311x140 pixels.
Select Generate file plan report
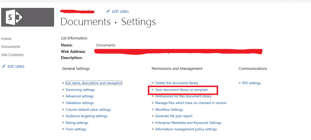[174, 116]
